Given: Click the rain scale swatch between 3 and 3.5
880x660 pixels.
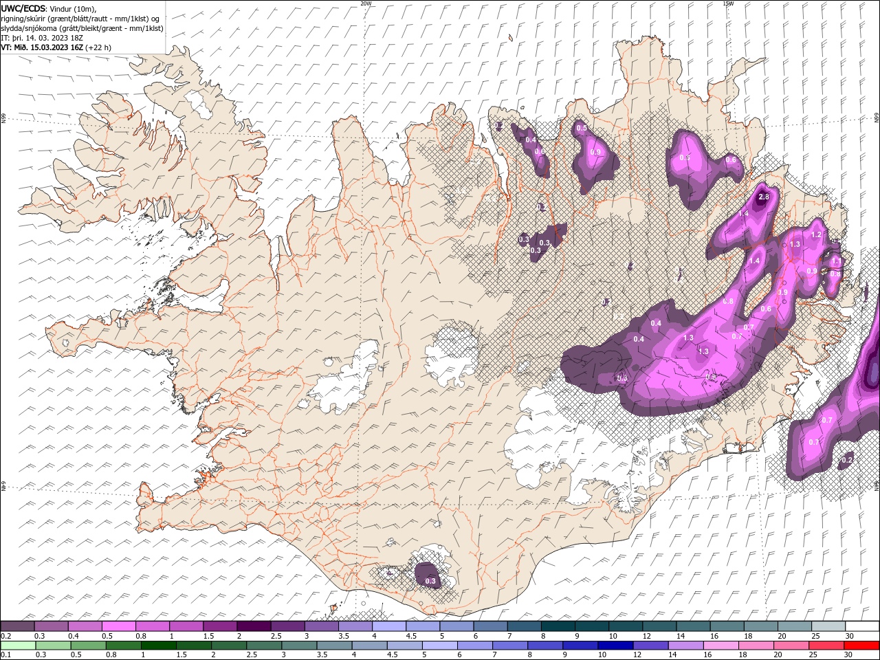Looking at the screenshot, I should [x=298, y=646].
